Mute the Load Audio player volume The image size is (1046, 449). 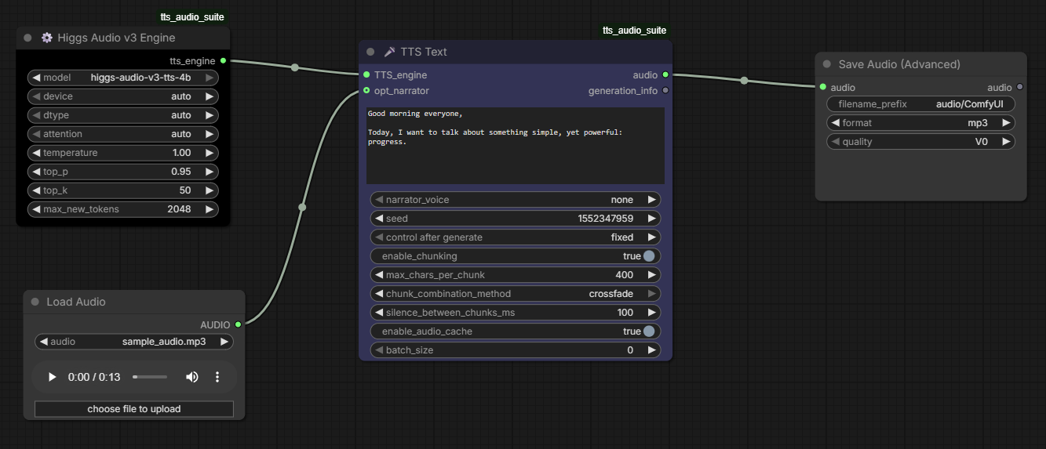pyautogui.click(x=192, y=377)
